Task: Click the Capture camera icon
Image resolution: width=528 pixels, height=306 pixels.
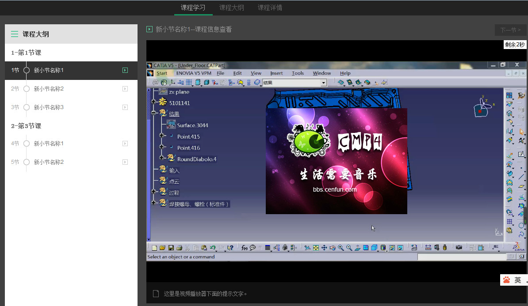Action: click(x=459, y=248)
